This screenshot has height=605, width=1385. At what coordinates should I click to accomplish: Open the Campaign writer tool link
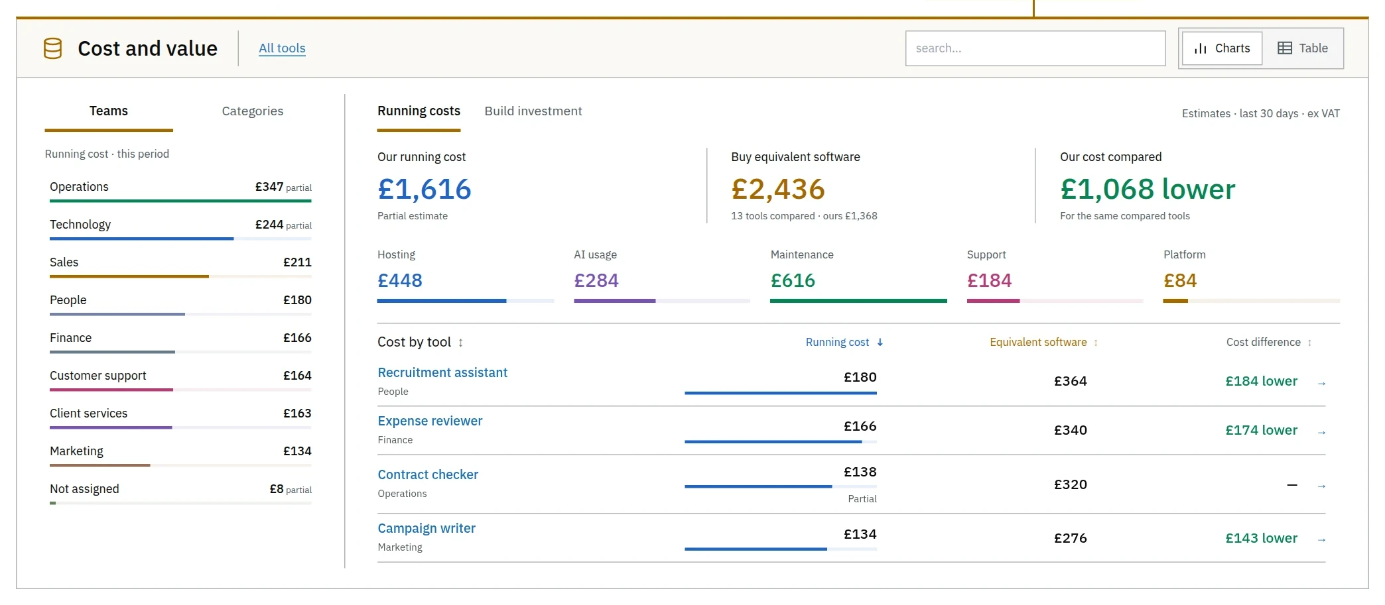(427, 528)
